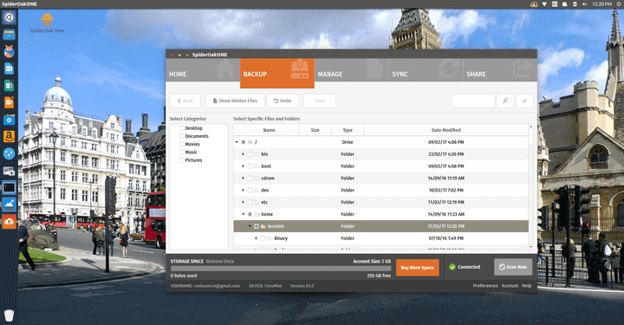The height and width of the screenshot is (325, 624).
Task: Open Amazon launcher icon
Action: pyautogui.click(x=9, y=136)
